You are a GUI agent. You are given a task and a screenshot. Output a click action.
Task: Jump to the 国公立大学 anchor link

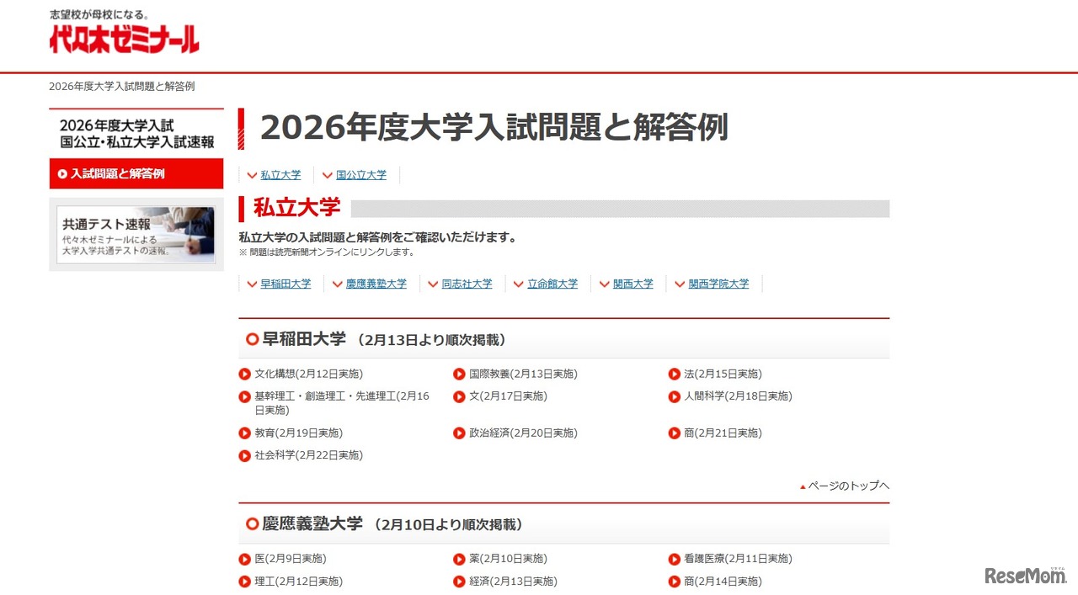[x=361, y=175]
